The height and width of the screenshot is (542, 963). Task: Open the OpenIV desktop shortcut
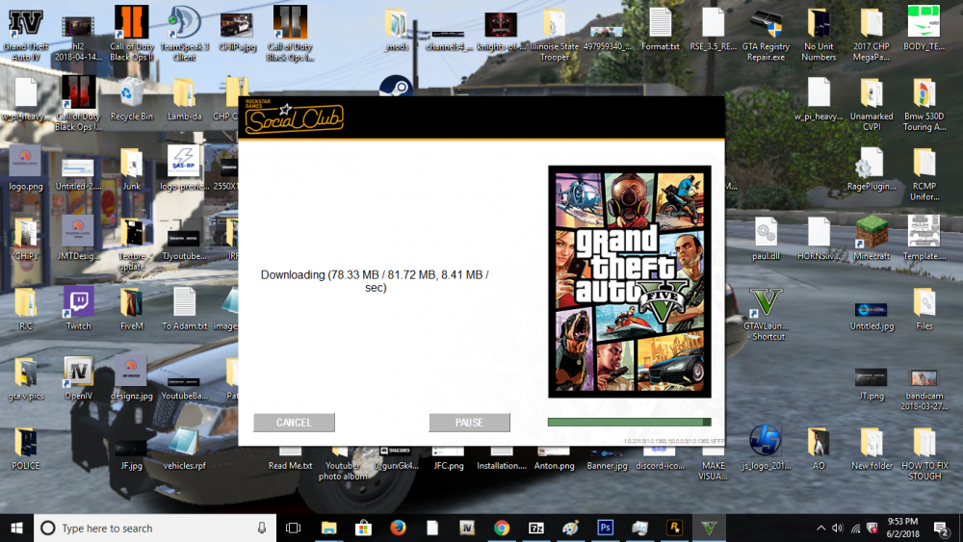click(79, 378)
